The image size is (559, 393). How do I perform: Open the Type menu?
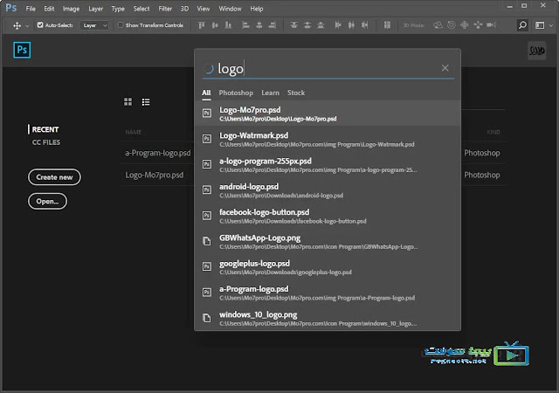click(118, 9)
